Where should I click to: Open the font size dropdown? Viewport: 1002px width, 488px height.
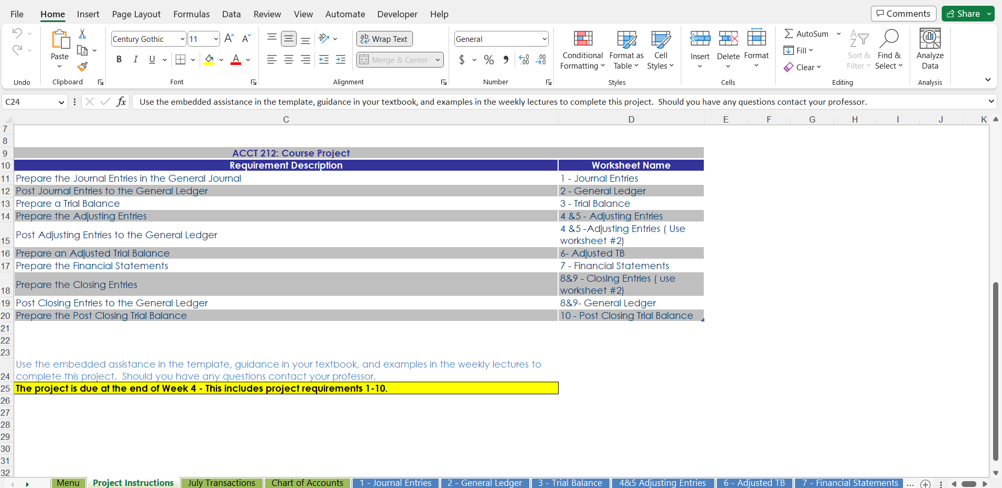click(216, 39)
